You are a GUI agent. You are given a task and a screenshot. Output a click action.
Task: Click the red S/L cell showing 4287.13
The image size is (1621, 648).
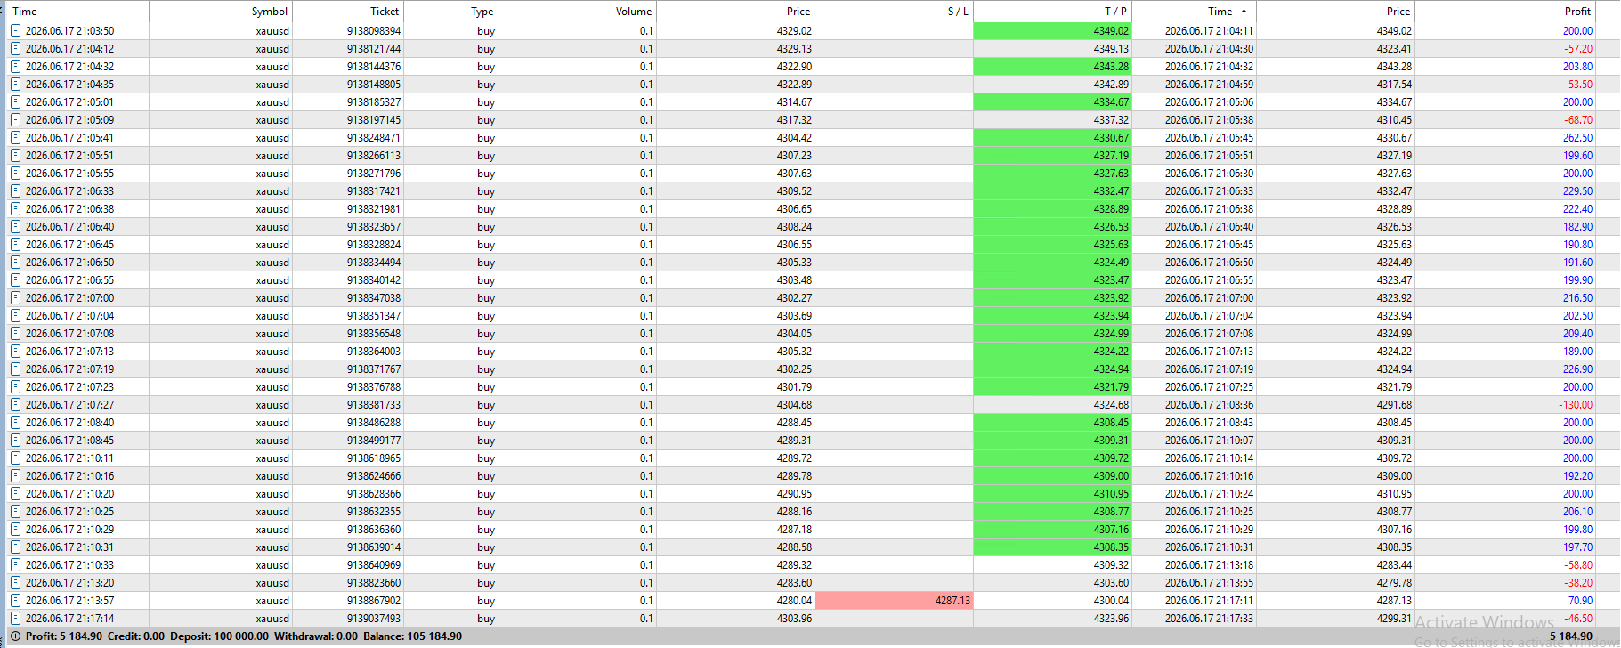(x=894, y=601)
